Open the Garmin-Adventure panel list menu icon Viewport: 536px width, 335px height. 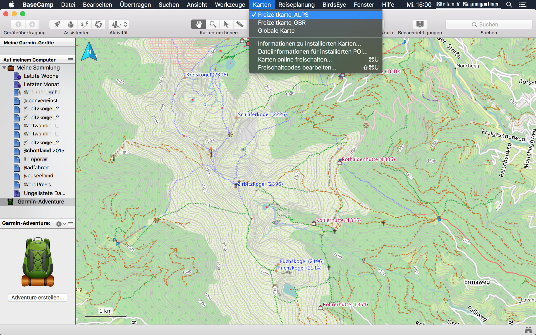coord(71,224)
